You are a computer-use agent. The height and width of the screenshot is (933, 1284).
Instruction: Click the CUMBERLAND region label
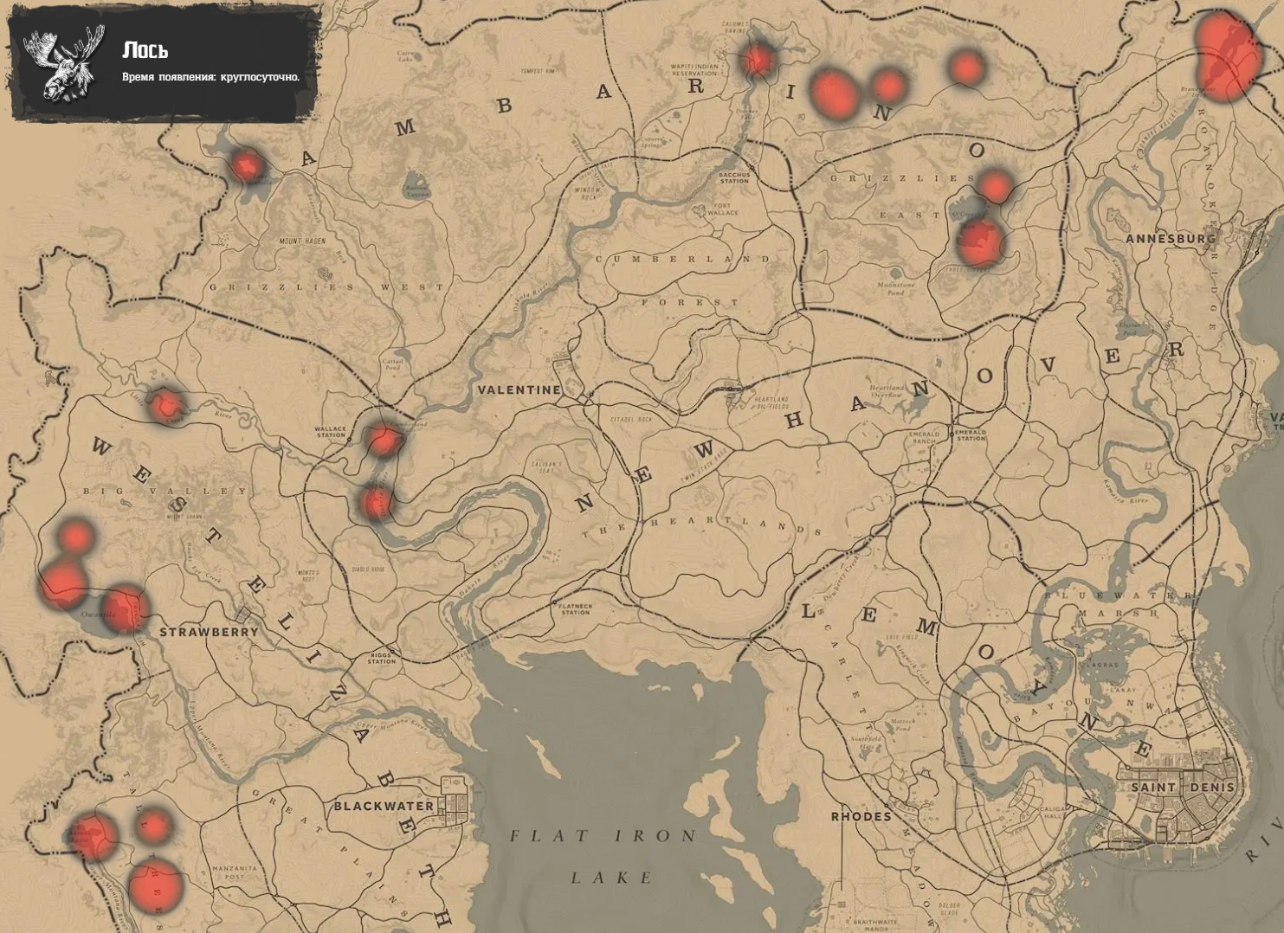(x=683, y=259)
